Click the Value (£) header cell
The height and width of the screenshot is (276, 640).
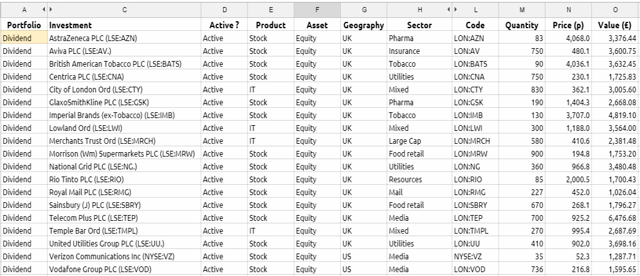[616, 25]
